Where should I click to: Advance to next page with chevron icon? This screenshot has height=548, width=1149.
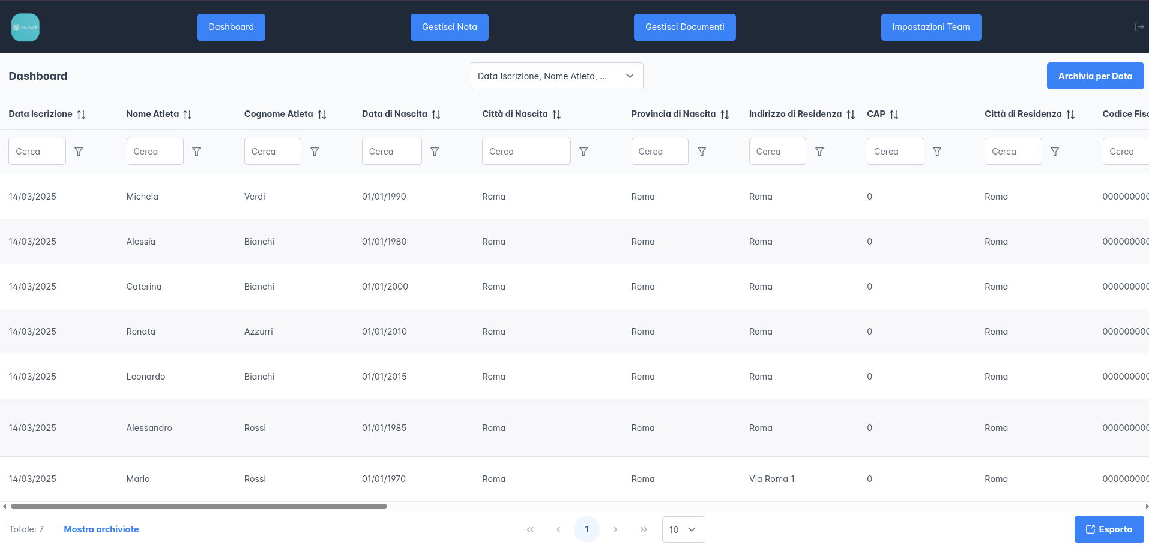coord(615,529)
